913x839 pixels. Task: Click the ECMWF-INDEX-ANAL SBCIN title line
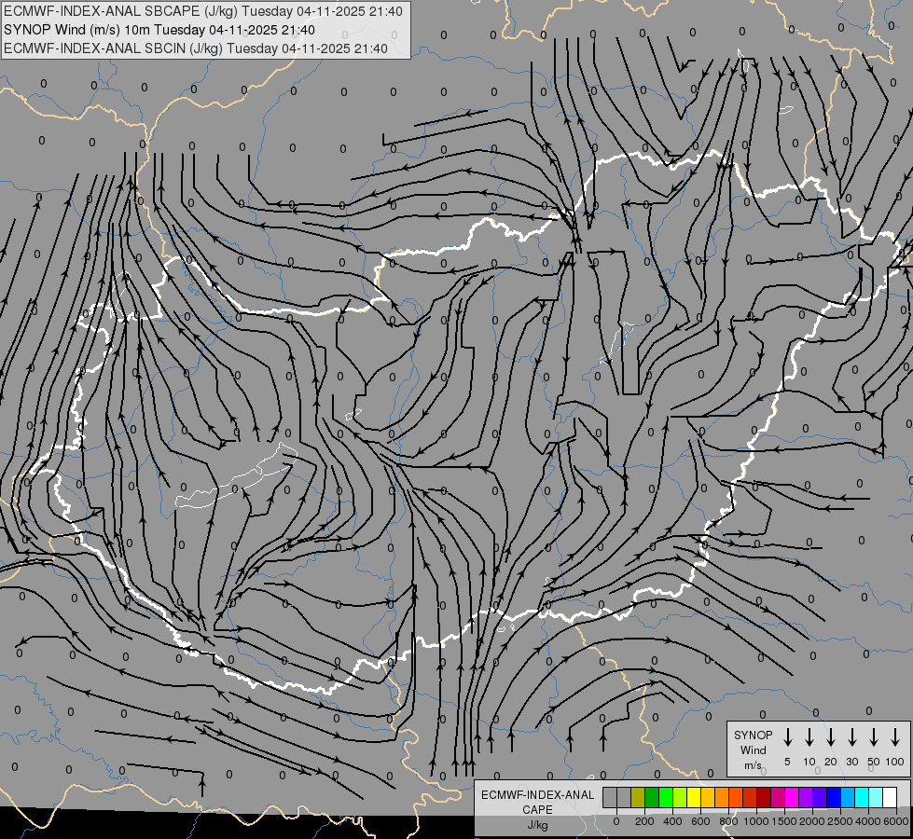(x=196, y=48)
